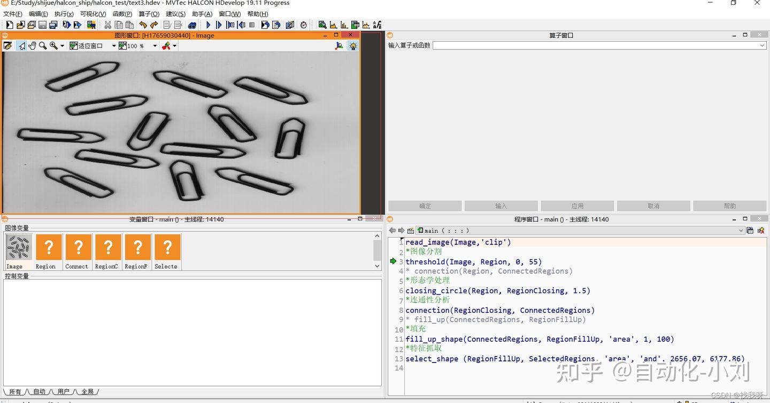Screen dimensions: 770x403
Task: Click the Save floppy disk icon
Action: pos(42,25)
